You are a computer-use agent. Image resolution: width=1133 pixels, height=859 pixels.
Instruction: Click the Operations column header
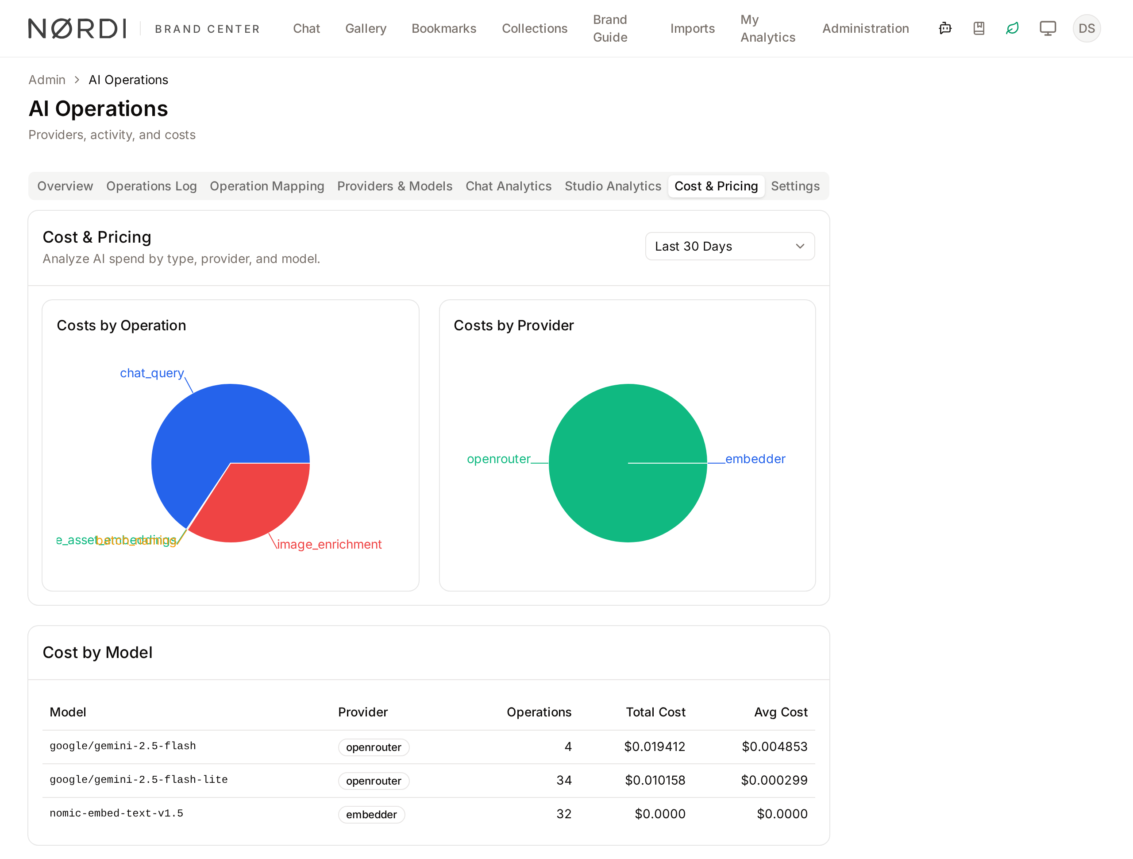pyautogui.click(x=539, y=712)
